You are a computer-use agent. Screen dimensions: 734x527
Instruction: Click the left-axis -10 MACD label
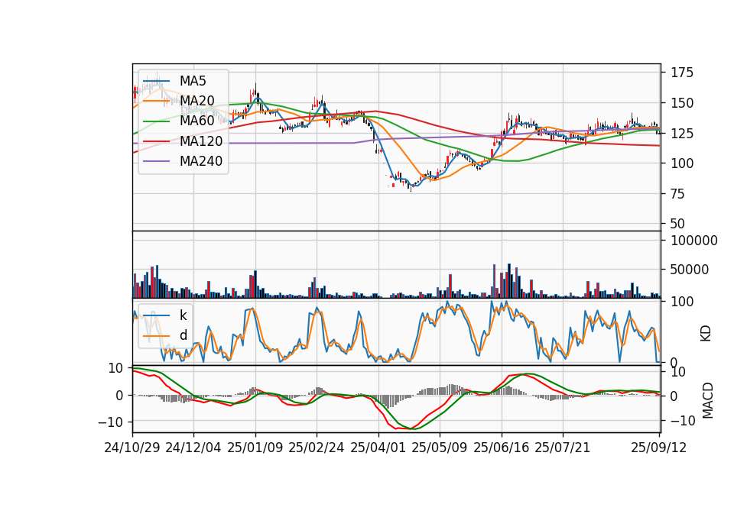[x=110, y=422]
